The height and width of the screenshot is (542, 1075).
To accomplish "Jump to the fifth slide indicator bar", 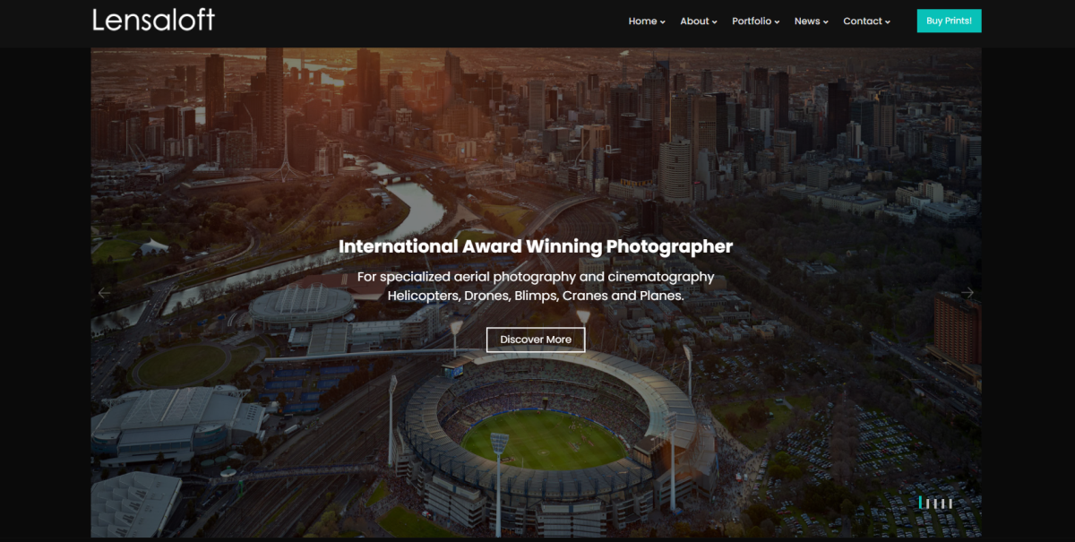I will pos(950,503).
